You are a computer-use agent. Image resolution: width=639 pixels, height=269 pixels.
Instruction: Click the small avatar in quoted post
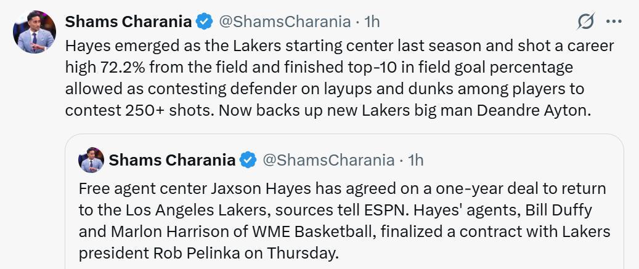pos(91,160)
